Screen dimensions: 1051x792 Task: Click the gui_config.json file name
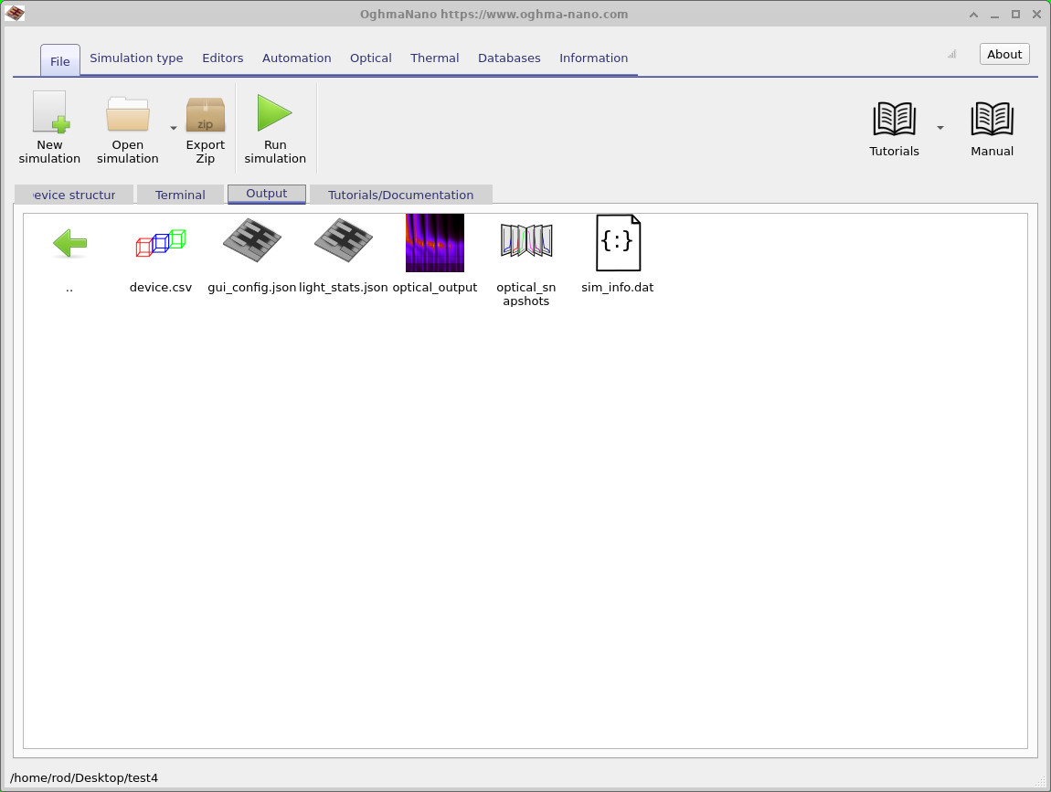pos(252,288)
